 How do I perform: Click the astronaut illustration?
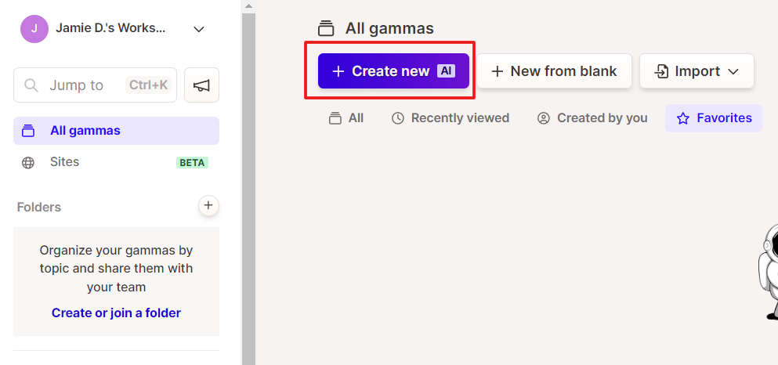coord(768,272)
